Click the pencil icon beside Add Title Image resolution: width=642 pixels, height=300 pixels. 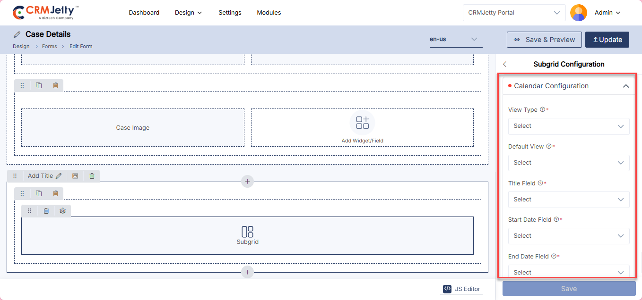tap(59, 176)
